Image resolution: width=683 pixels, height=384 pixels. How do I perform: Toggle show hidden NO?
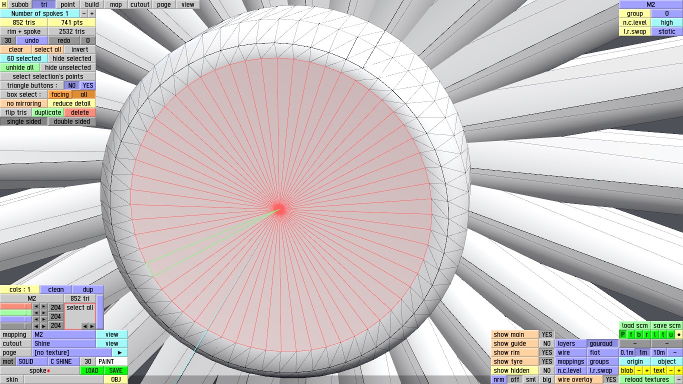tap(547, 370)
